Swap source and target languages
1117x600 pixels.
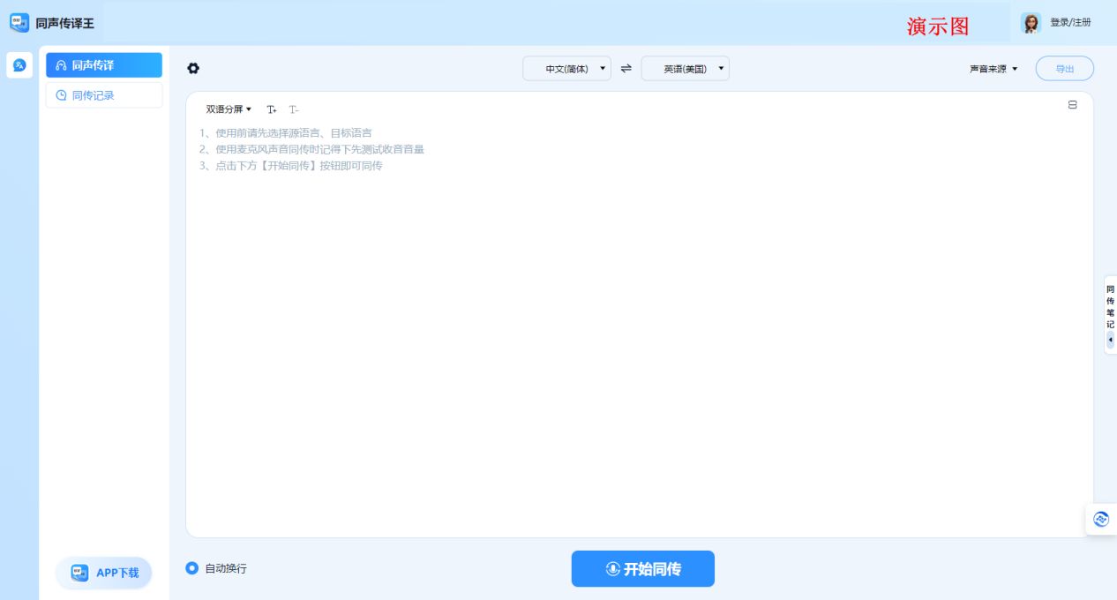626,68
